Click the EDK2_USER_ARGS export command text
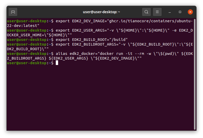The height and width of the screenshot is (138, 203). [x=124, y=30]
